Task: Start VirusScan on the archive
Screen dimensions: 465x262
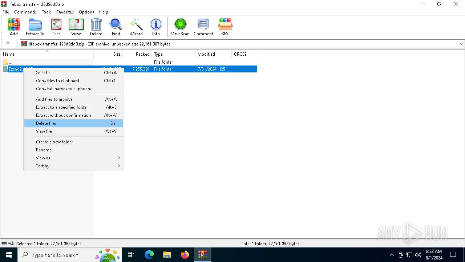Action: click(180, 27)
